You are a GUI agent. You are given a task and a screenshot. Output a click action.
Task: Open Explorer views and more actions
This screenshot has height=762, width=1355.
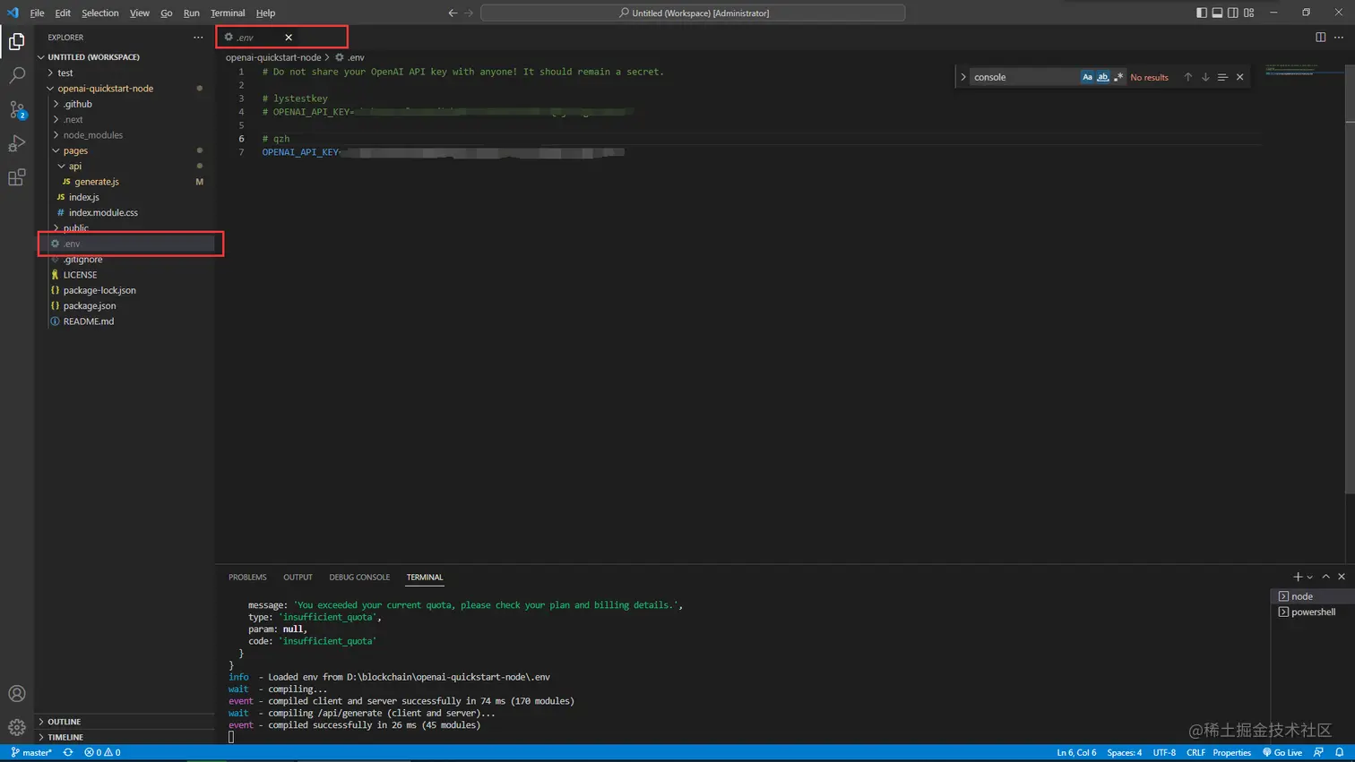coord(198,38)
